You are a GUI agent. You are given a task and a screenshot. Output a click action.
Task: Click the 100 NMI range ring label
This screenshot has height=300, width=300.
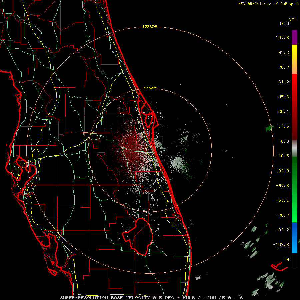(150, 26)
